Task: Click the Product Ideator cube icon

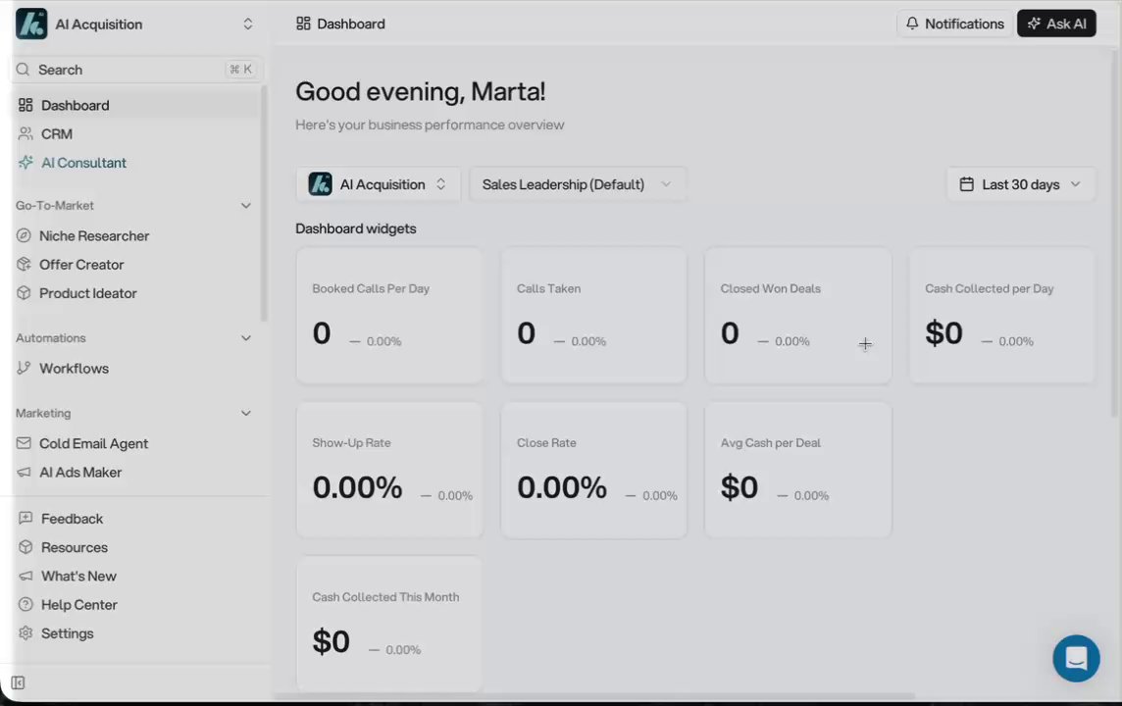Action: click(x=24, y=292)
